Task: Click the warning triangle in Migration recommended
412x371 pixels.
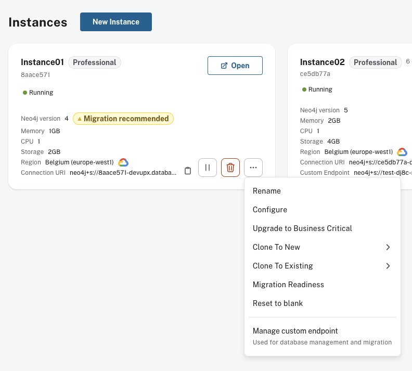Action: click(80, 119)
